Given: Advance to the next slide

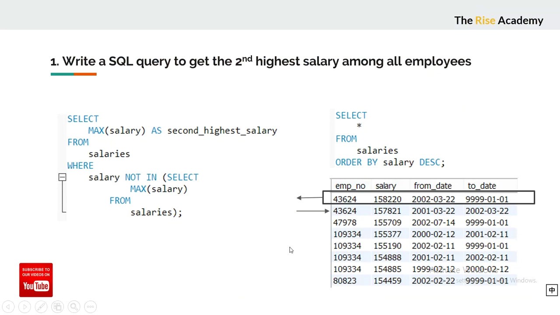Looking at the screenshot, I should click(x=24, y=307).
